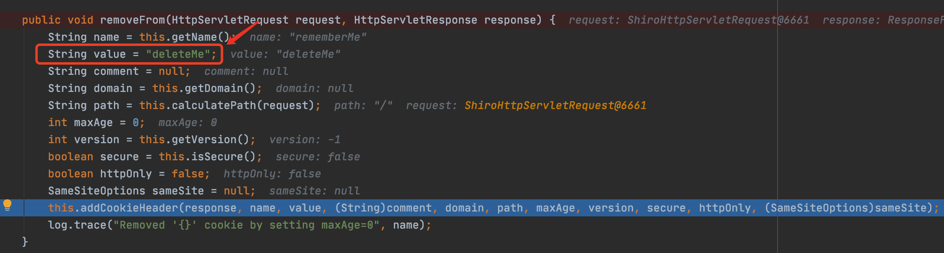Click the log.trace statement
This screenshot has height=253, width=944.
[77, 225]
